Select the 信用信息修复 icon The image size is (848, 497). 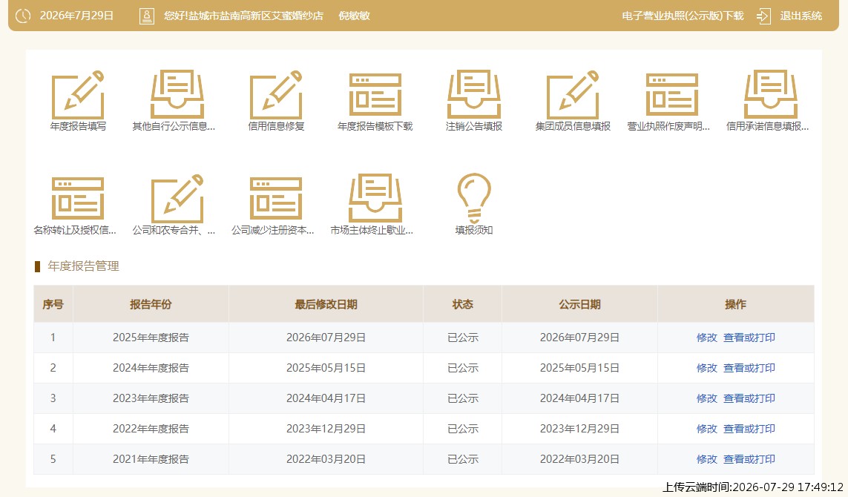pyautogui.click(x=276, y=95)
